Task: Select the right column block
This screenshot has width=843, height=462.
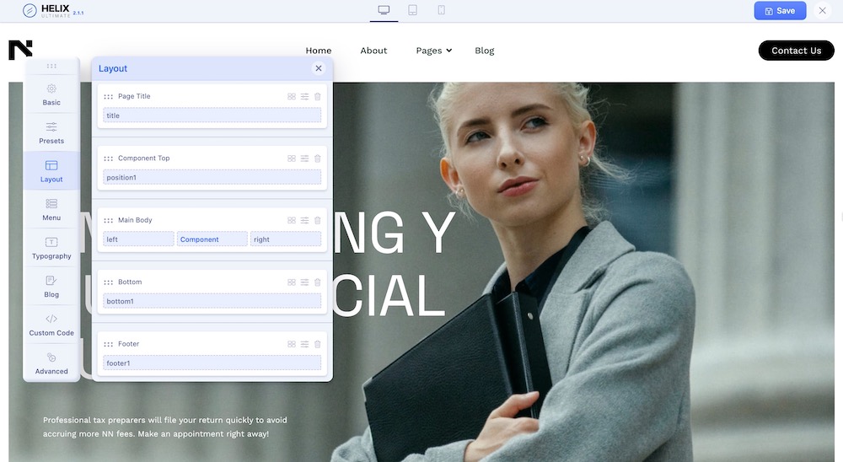Action: 286,239
